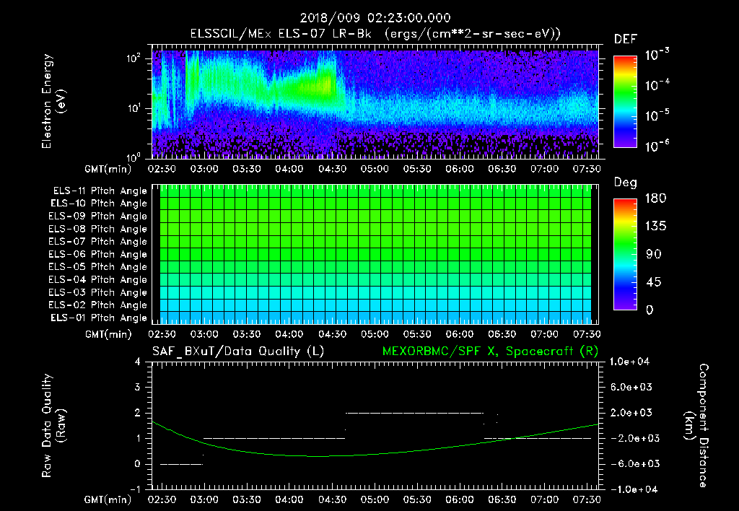Click the ELS-09 Pitch Angle row label
The height and width of the screenshot is (511, 739).
[98, 217]
